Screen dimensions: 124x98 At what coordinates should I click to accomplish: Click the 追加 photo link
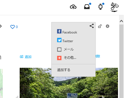(28, 57)
